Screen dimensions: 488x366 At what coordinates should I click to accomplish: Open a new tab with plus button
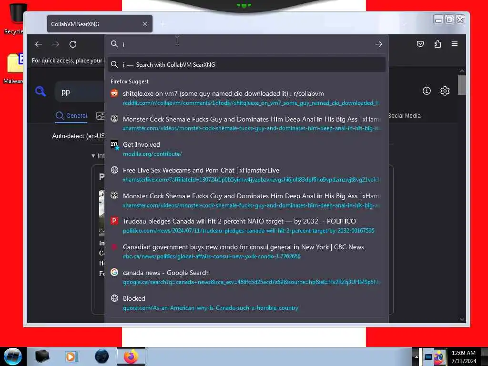tap(163, 24)
